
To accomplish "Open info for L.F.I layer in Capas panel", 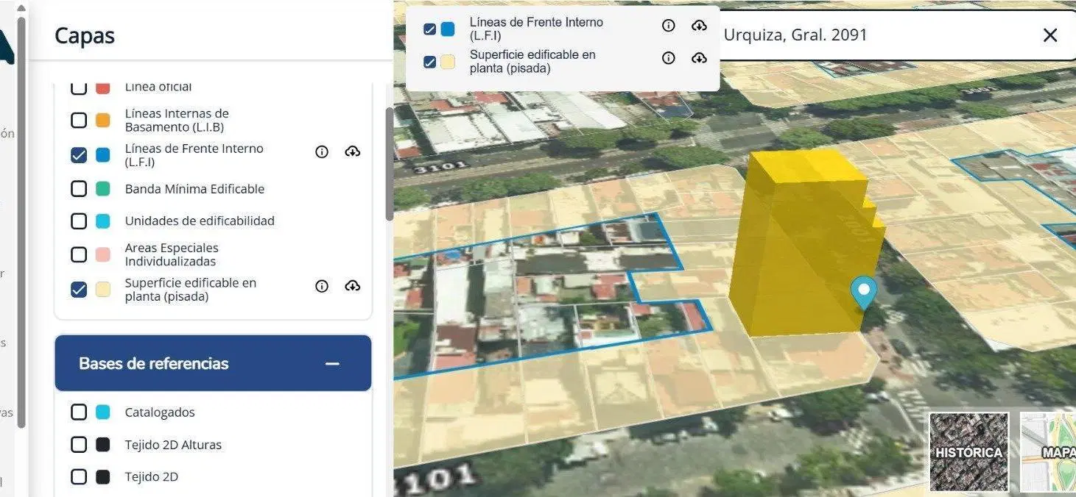I will point(322,152).
